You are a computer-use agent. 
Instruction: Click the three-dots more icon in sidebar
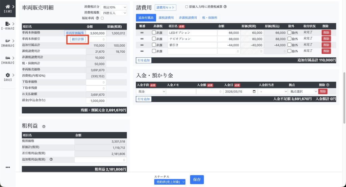click(8, 167)
